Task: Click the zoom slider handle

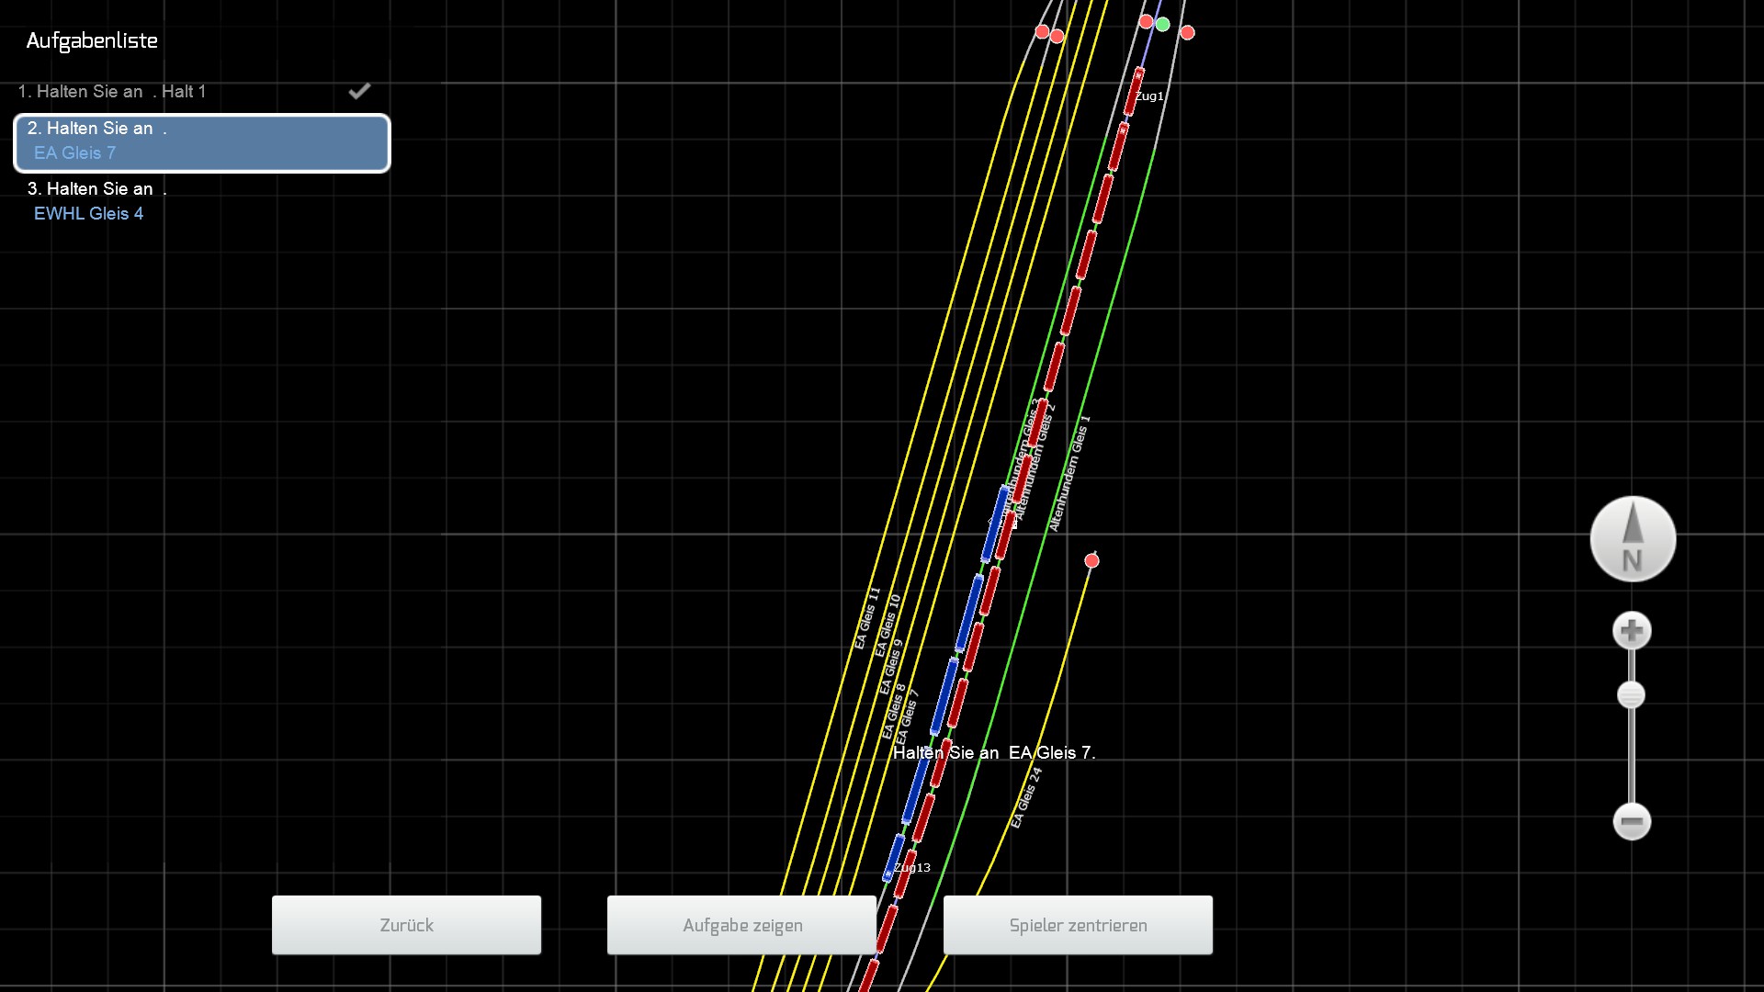Action: (x=1631, y=695)
